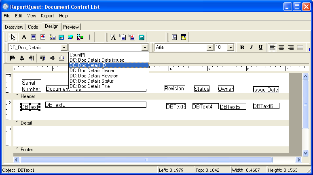The image size is (313, 175).
Task: Select the Revision header label
Action: pyautogui.click(x=175, y=88)
